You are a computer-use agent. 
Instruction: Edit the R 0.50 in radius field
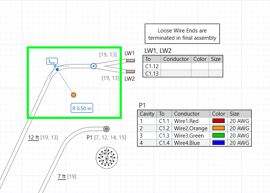click(82, 108)
